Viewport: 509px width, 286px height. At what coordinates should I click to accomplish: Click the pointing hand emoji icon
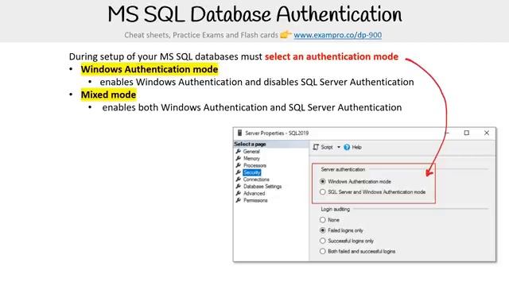[286, 34]
